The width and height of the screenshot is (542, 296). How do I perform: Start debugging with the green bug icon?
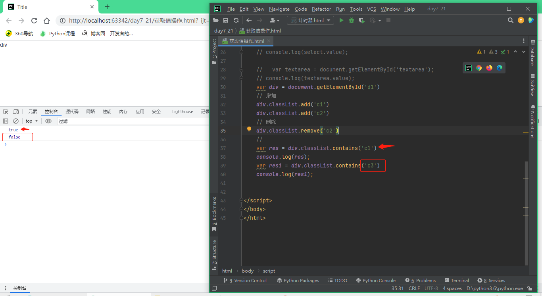tap(352, 20)
